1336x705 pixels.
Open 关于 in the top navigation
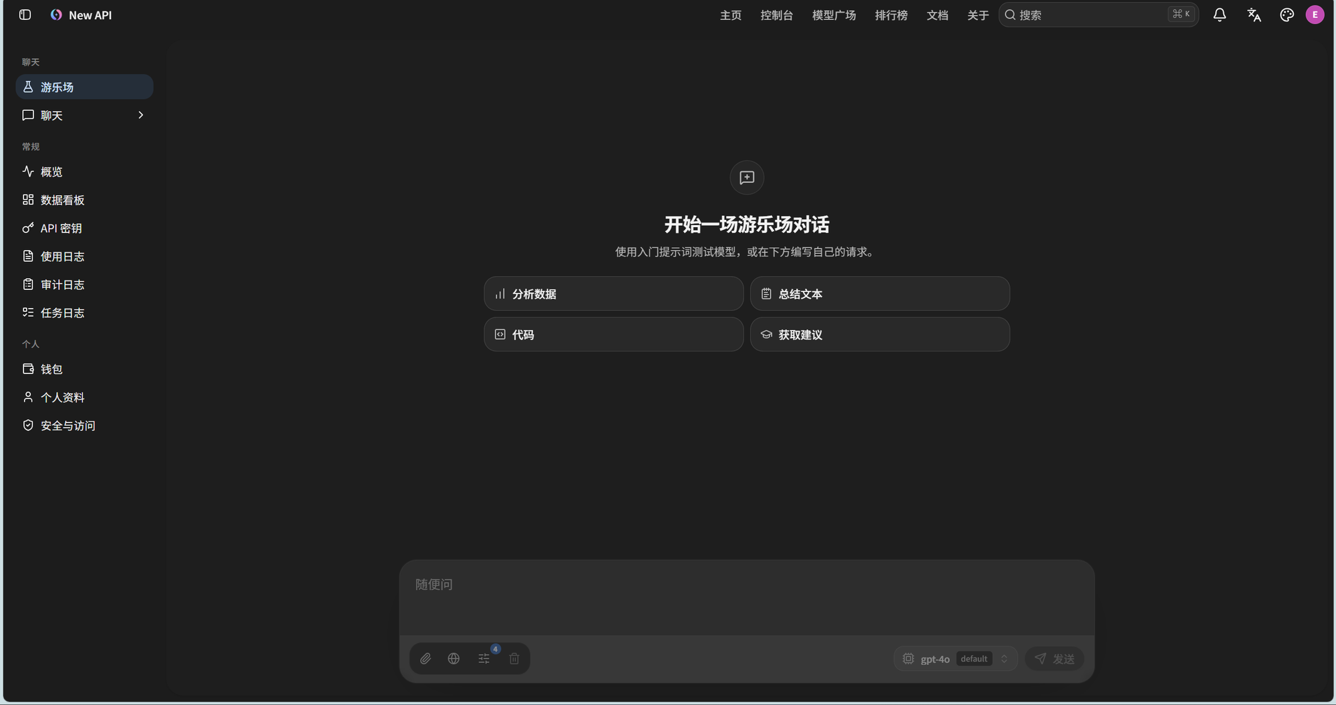pyautogui.click(x=978, y=15)
